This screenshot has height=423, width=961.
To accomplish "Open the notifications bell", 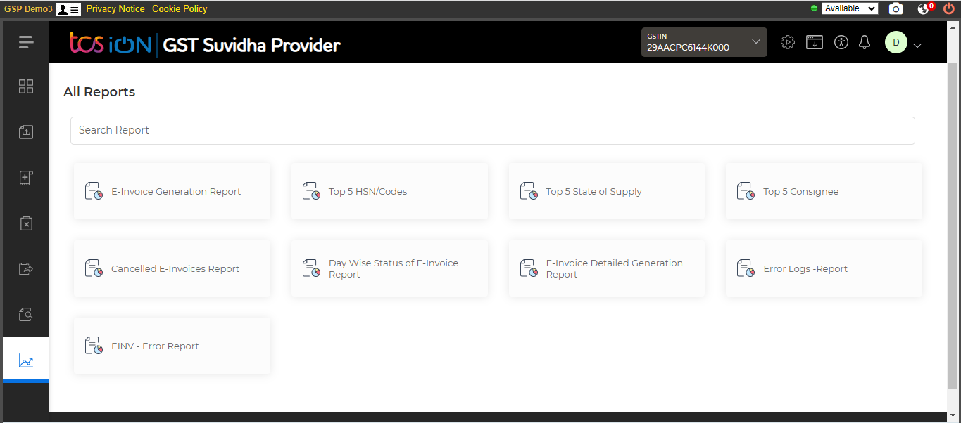I will (x=865, y=42).
